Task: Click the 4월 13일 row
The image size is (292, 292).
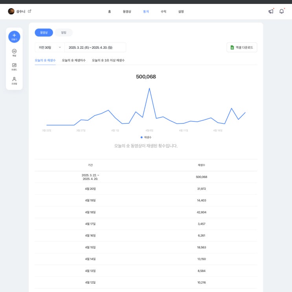Action: pos(146,271)
